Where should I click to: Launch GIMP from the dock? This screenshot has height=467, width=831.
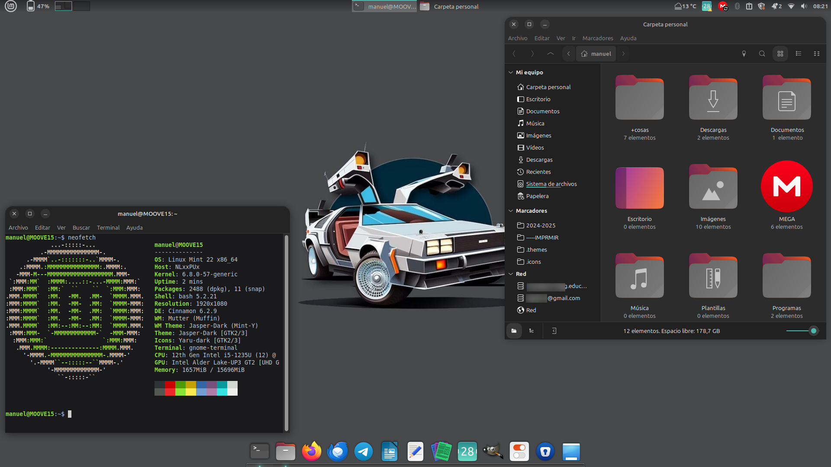pyautogui.click(x=493, y=452)
